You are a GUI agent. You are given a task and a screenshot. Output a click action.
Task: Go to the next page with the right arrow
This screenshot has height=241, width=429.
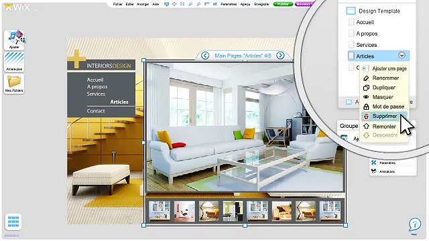pos(280,56)
